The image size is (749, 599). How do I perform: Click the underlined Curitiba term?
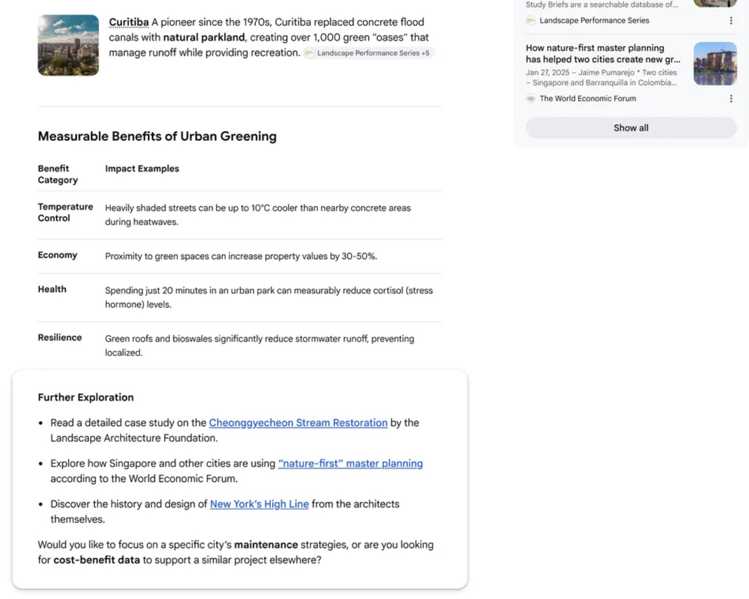129,22
